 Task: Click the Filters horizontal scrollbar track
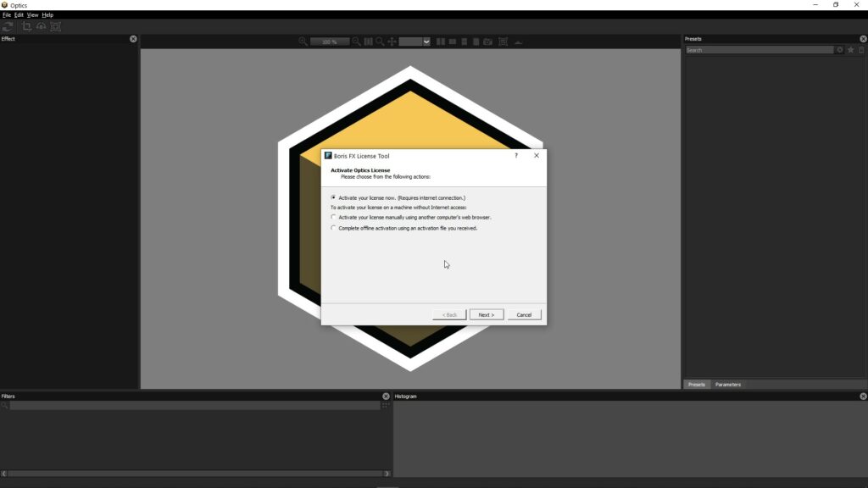click(x=195, y=474)
